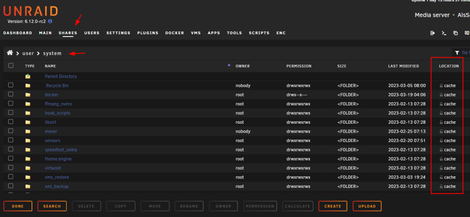
Task: Click the file filter funnel icon
Action: click(x=457, y=53)
